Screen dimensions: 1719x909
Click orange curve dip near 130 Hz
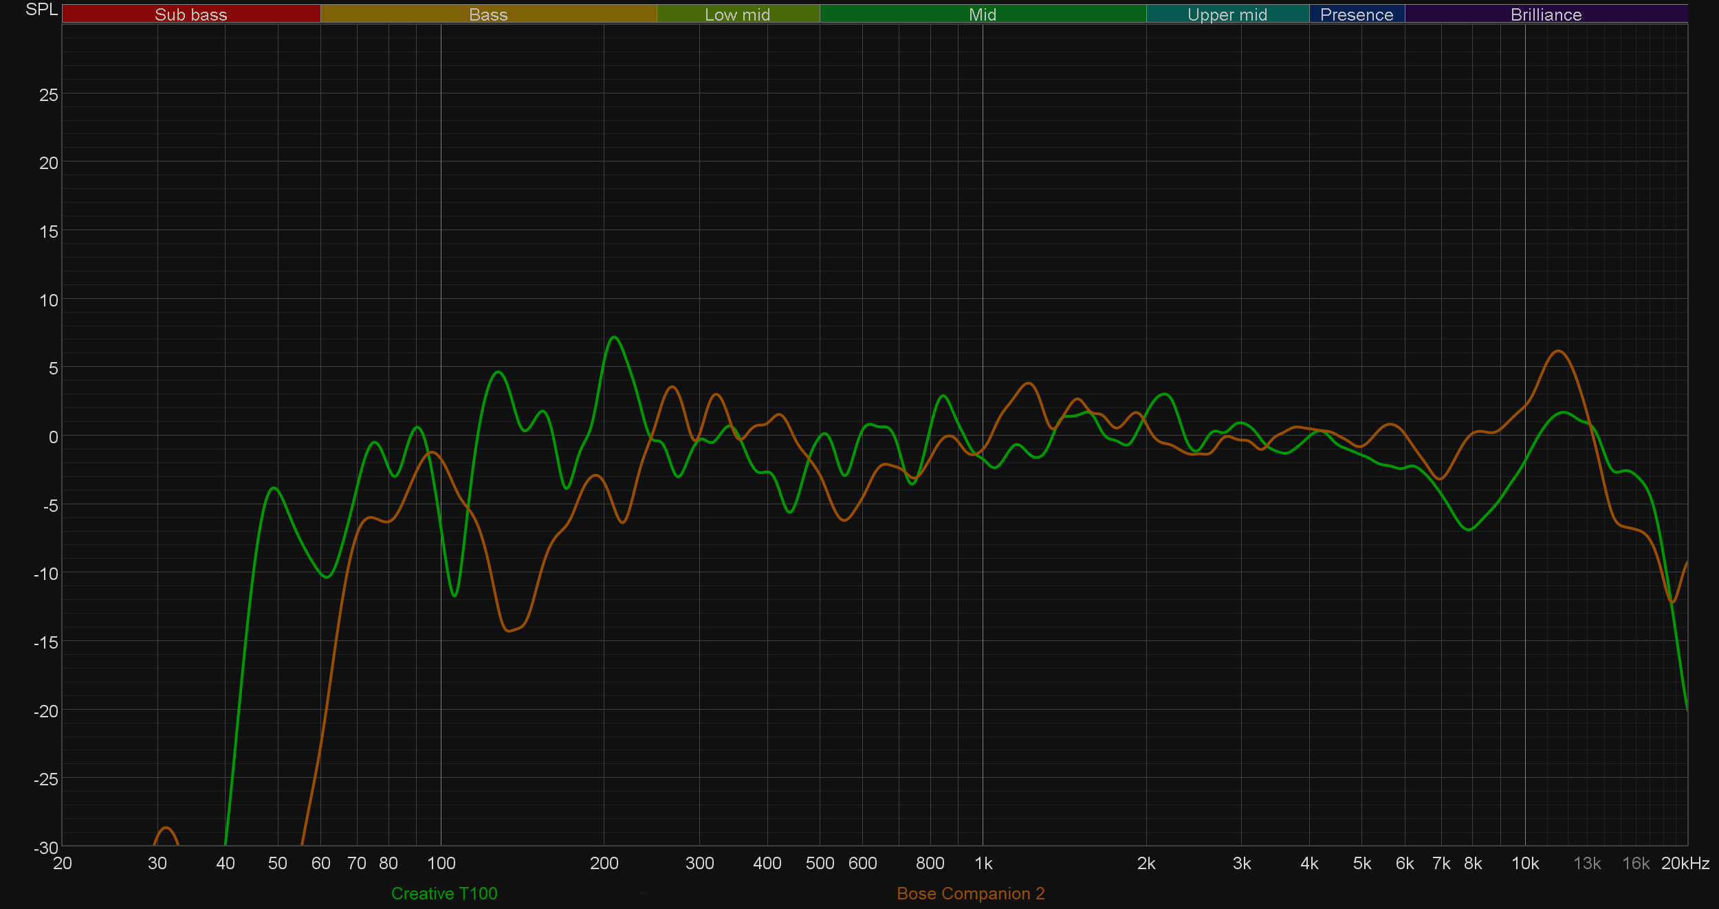tap(510, 630)
